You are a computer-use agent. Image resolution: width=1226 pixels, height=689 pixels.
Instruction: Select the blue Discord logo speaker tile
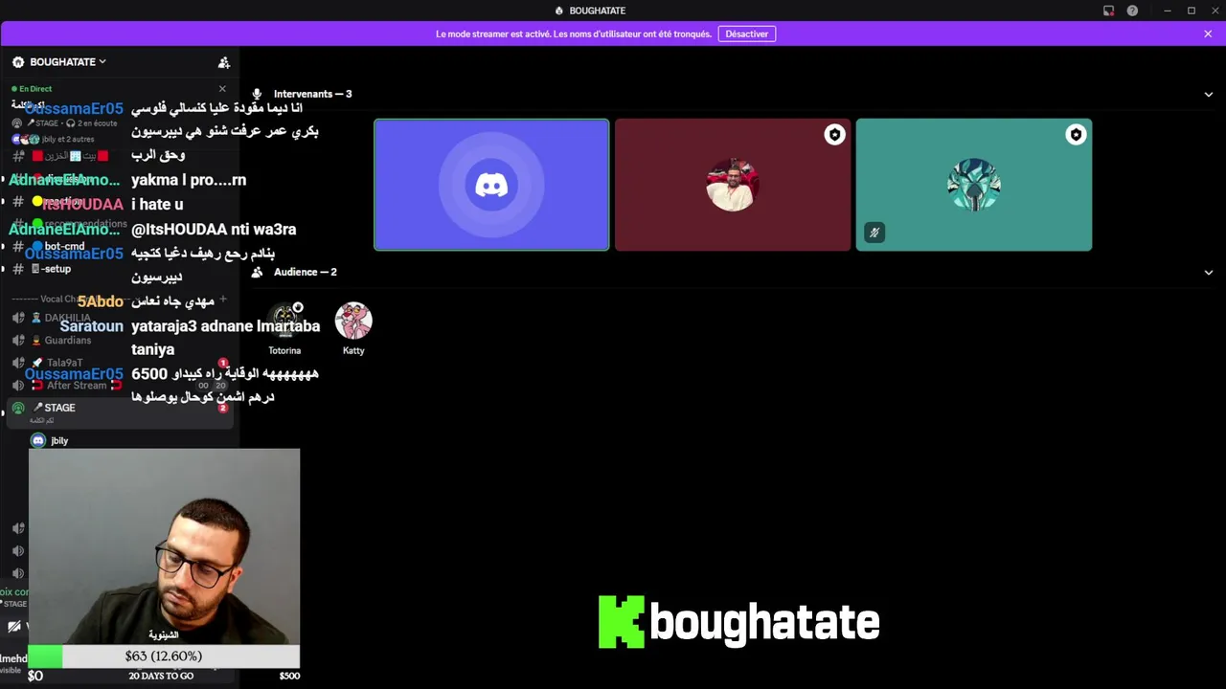click(491, 185)
